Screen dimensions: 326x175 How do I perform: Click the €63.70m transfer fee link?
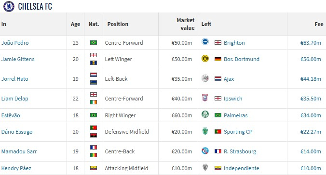[x=311, y=43]
